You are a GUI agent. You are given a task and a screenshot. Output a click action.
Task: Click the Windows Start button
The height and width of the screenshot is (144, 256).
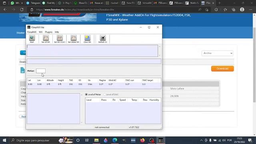point(4,140)
